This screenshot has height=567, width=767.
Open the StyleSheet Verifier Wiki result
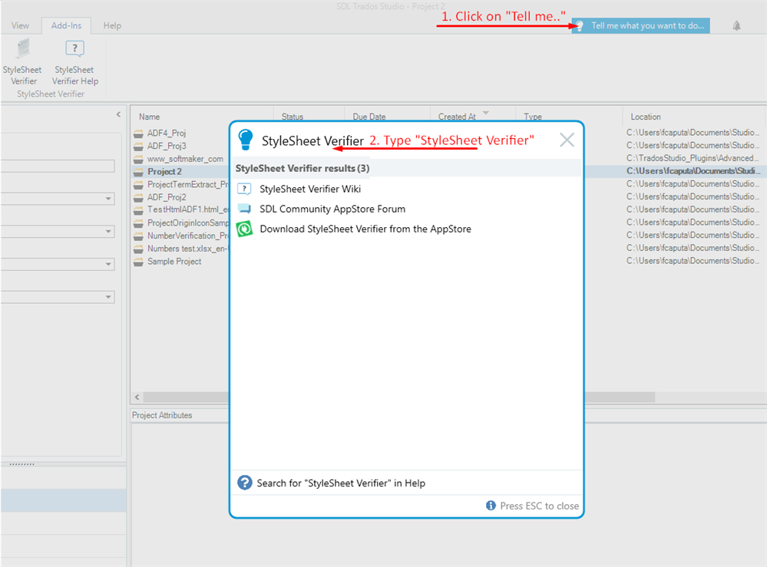click(310, 189)
